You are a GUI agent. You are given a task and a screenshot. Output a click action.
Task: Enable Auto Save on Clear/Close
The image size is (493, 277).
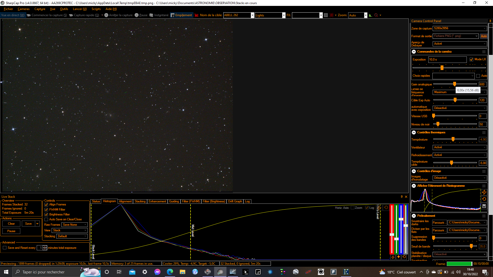click(x=46, y=219)
